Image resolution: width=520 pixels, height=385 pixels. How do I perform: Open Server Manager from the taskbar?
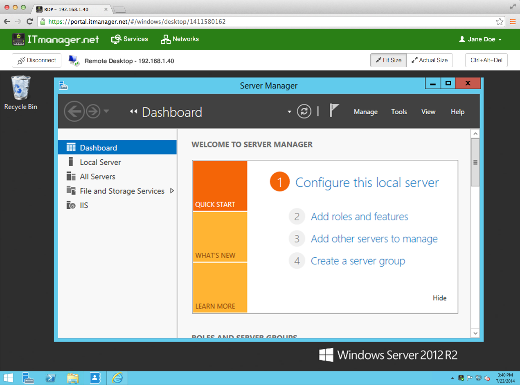tap(28, 378)
